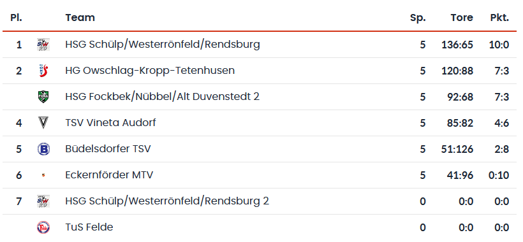Click the blue Büdelsdorfer TSV B logo
This screenshot has height=242, width=523.
click(x=43, y=149)
